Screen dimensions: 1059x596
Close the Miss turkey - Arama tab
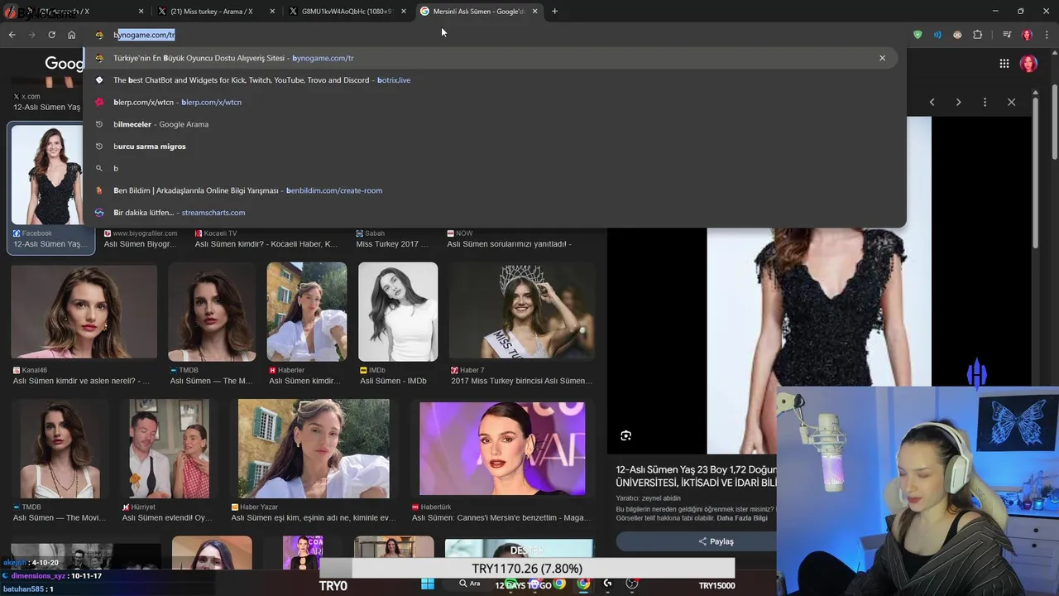tap(272, 12)
